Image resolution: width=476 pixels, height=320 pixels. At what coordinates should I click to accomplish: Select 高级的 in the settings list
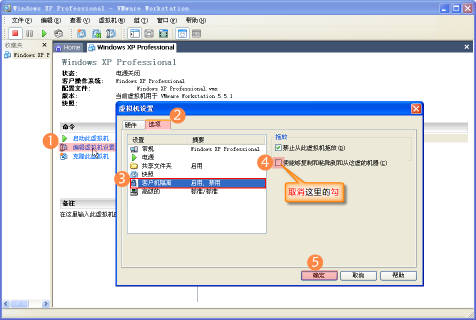150,191
